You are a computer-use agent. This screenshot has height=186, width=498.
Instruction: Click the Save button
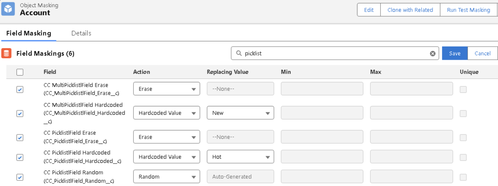[454, 53]
